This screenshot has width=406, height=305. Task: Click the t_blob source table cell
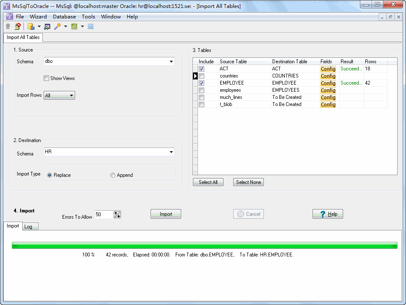245,104
